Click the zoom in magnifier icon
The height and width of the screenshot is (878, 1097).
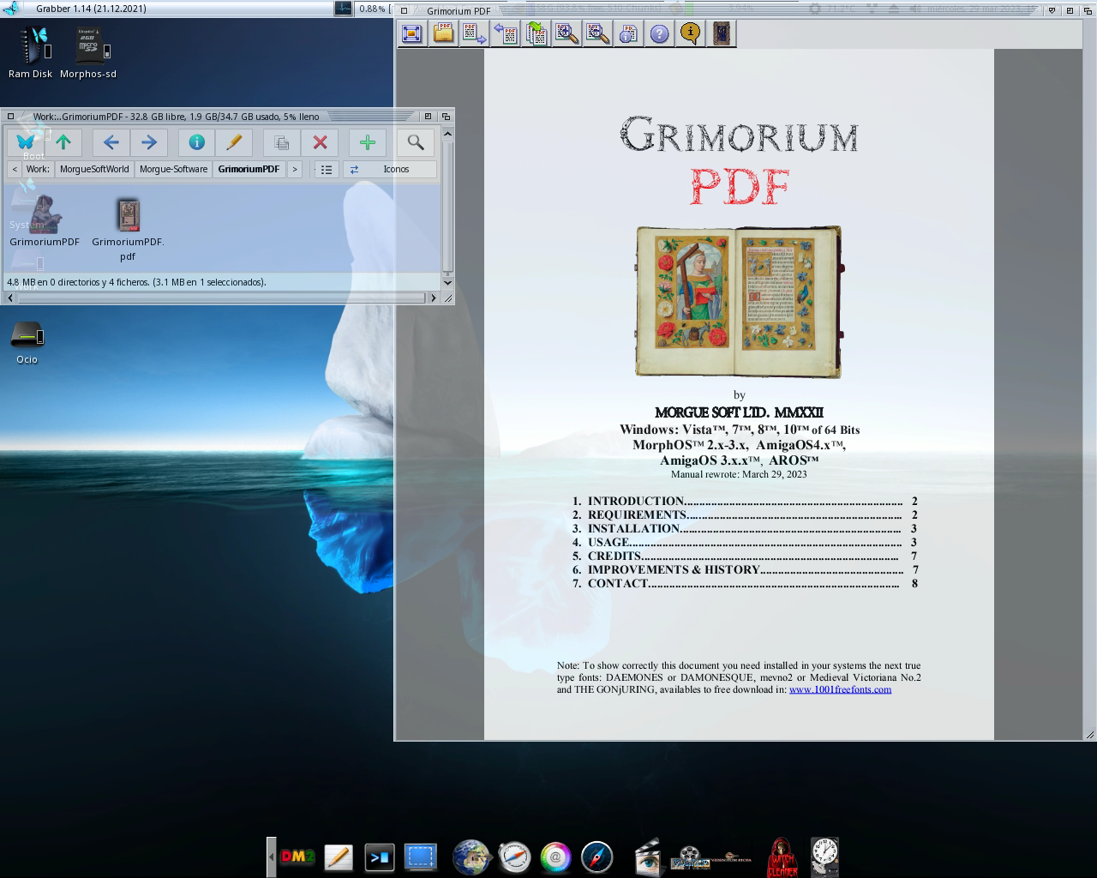click(x=566, y=33)
